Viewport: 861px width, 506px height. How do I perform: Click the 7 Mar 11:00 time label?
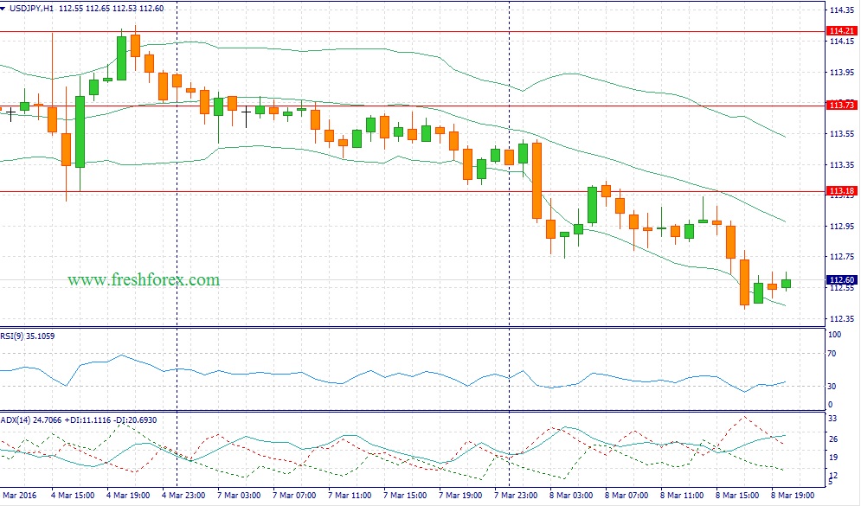(352, 496)
